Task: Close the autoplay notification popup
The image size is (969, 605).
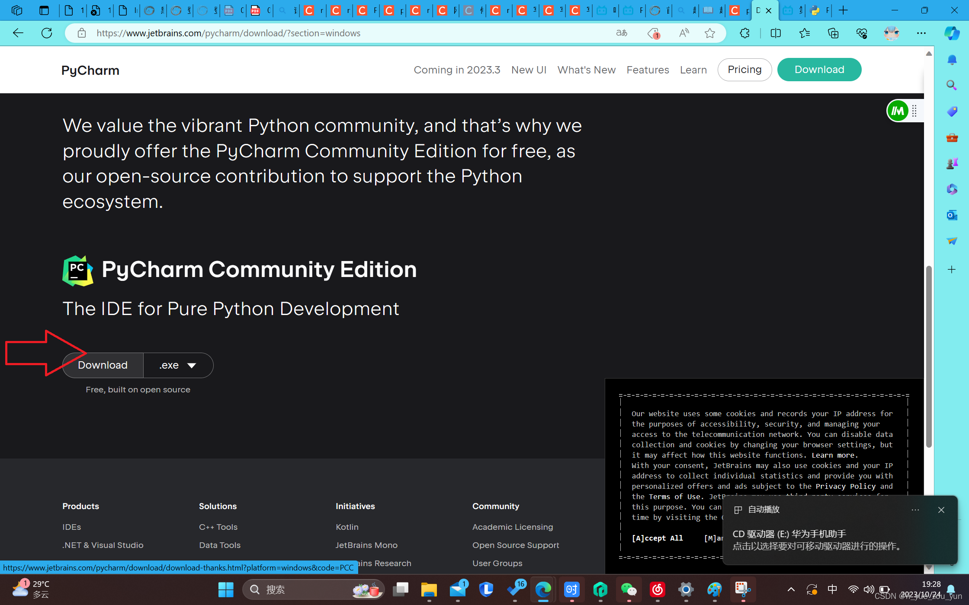Action: [x=941, y=510]
